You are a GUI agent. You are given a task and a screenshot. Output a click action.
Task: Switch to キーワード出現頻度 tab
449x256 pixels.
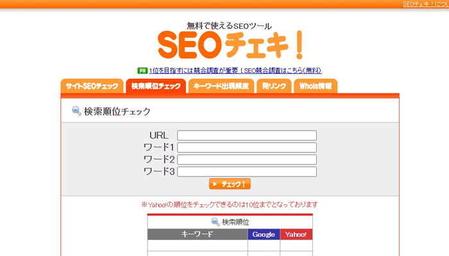tap(221, 86)
